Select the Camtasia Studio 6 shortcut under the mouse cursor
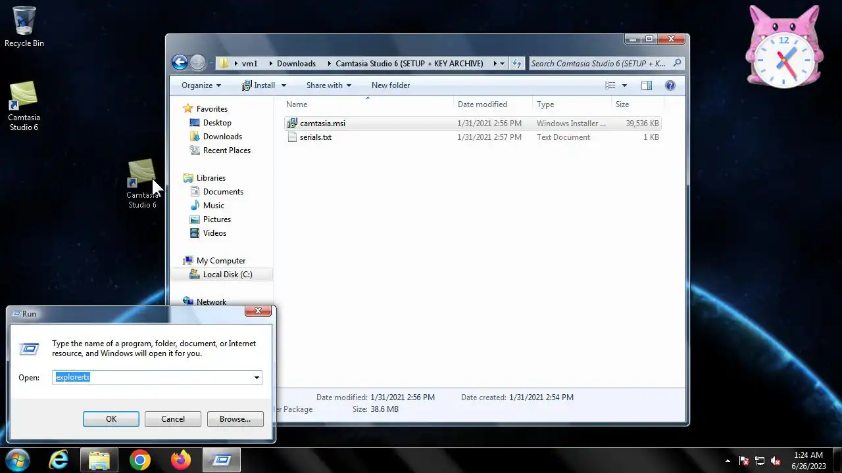Screen dimensions: 842x473 click(x=142, y=184)
